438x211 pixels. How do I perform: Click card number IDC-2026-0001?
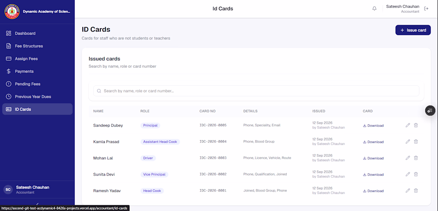213,191
